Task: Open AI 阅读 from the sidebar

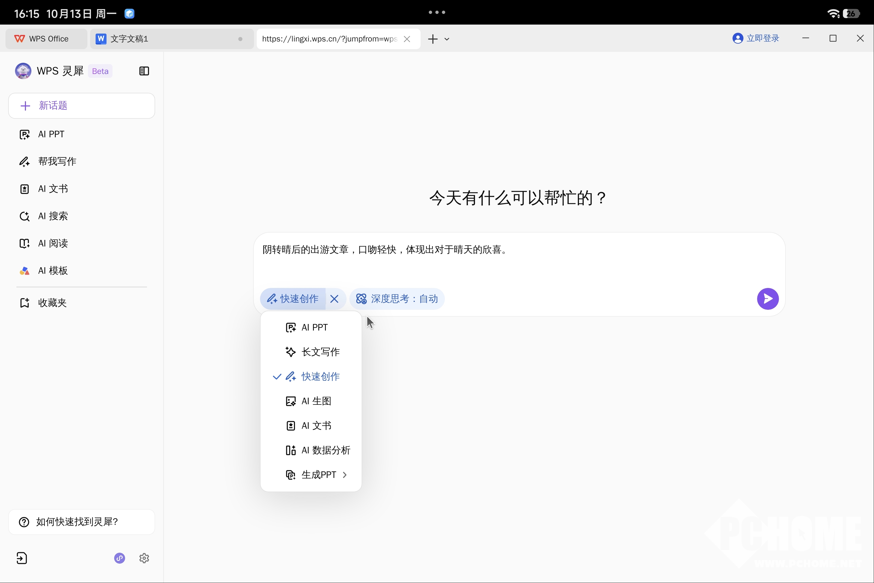Action: click(53, 243)
